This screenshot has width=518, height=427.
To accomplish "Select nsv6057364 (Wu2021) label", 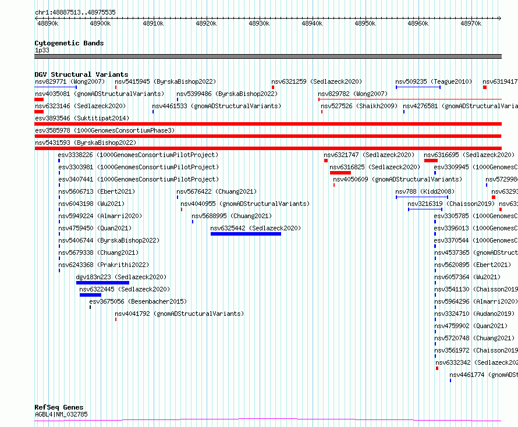I will (x=467, y=277).
